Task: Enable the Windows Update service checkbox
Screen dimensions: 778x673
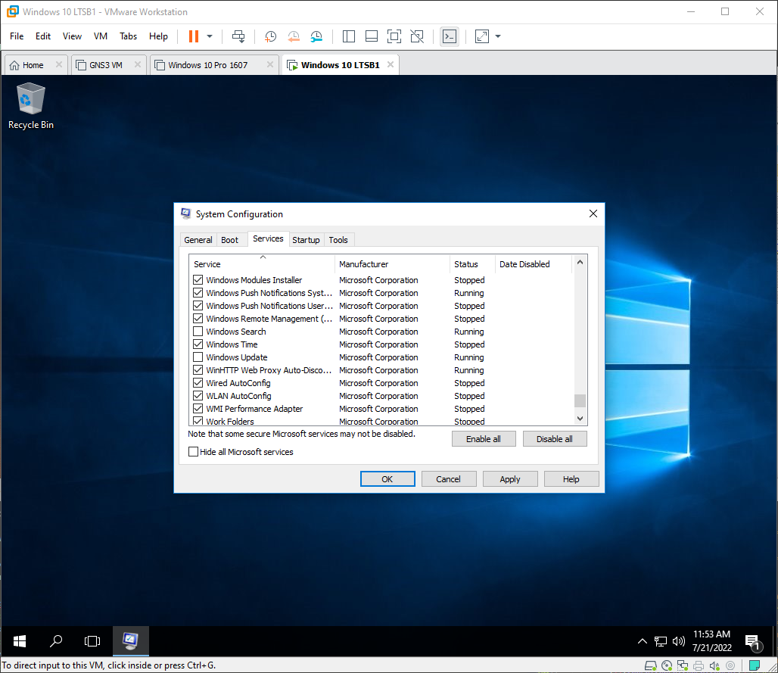Action: [x=198, y=357]
